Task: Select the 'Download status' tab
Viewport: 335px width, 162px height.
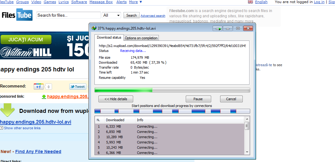Action: [x=109, y=38]
